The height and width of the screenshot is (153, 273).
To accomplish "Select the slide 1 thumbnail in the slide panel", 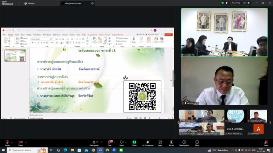I will point(15,55).
